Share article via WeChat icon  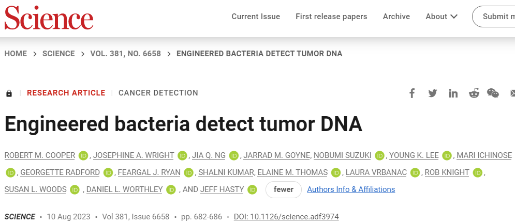click(493, 93)
